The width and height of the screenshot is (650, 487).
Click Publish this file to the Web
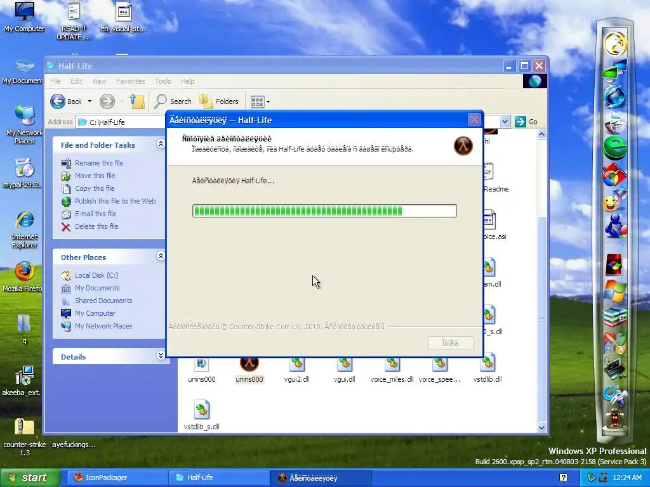116,201
